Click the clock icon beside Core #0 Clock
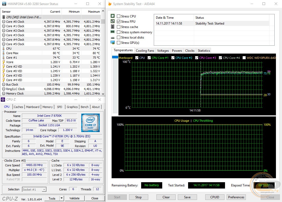Viewport: 282px width, 202px height. coord(4,22)
